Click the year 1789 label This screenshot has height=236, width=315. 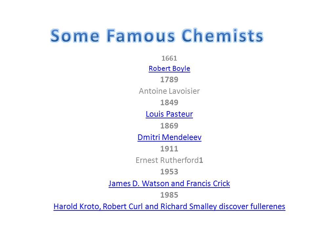coord(169,80)
